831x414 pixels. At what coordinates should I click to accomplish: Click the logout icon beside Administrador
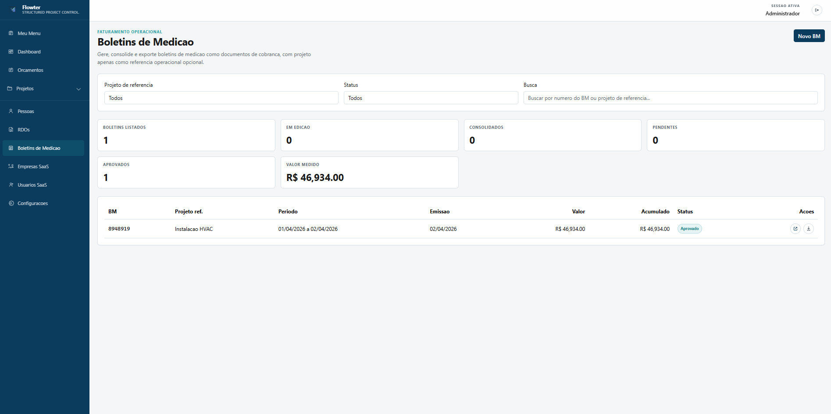click(817, 10)
